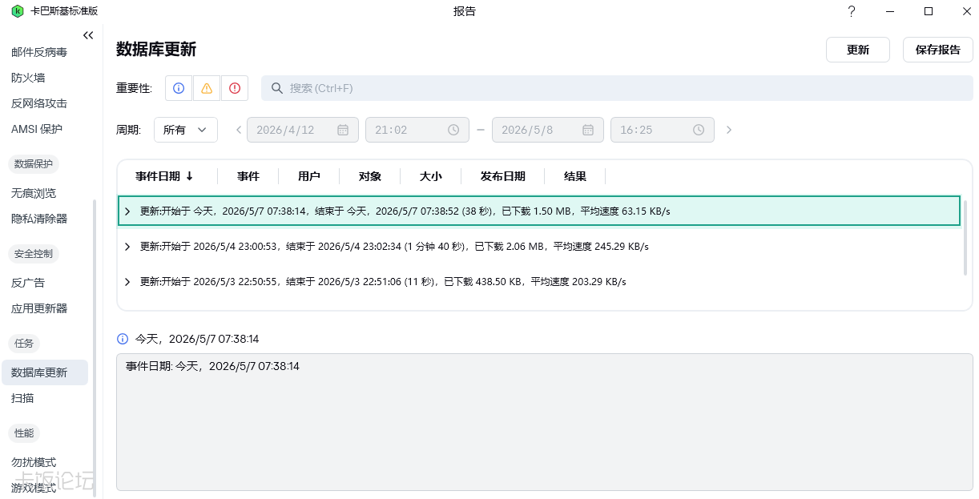Toggle warning events importance filter
The width and height of the screenshot is (979, 499).
207,88
